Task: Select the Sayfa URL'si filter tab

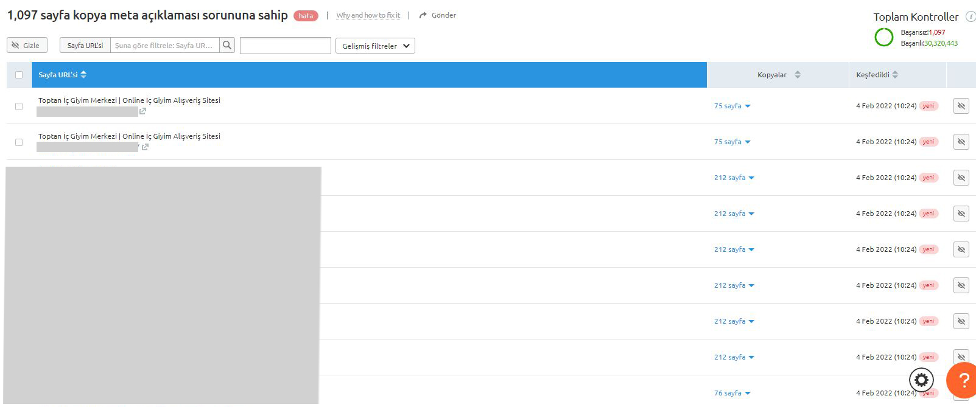Action: coord(85,45)
